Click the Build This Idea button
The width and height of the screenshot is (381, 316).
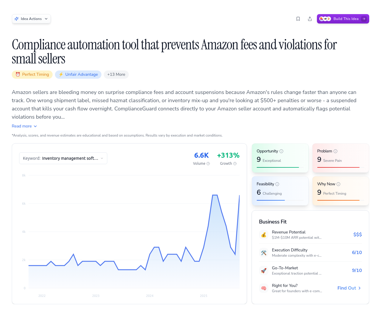[x=343, y=19]
